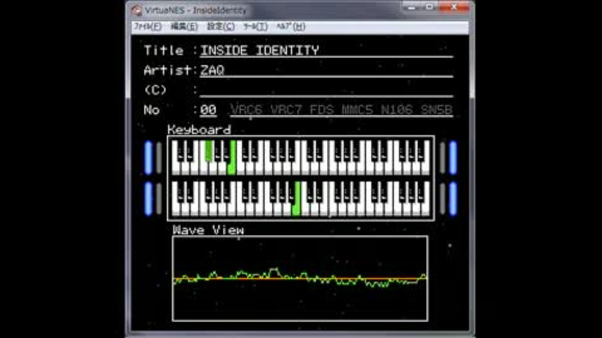Click the MMC5 chip label
Image resolution: width=602 pixels, height=338 pixels.
(357, 110)
